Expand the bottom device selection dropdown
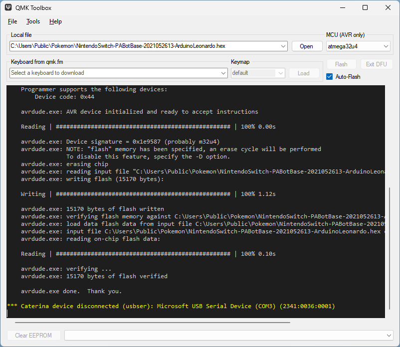Image resolution: width=400 pixels, height=347 pixels. pyautogui.click(x=389, y=336)
